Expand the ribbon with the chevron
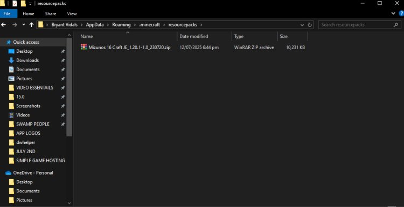This screenshot has height=207, width=404. 393,13
